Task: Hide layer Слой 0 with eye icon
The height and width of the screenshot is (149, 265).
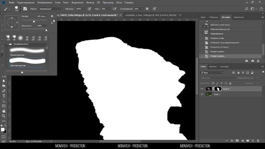Action: 202,89
